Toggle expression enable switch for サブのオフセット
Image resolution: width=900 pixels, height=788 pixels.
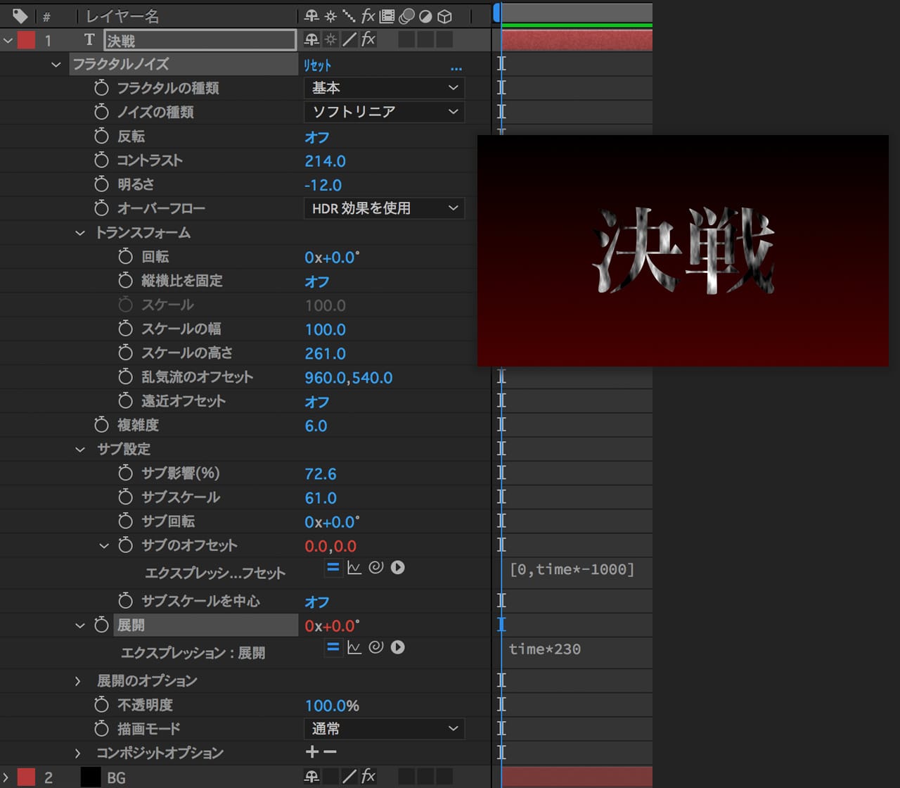(x=333, y=567)
